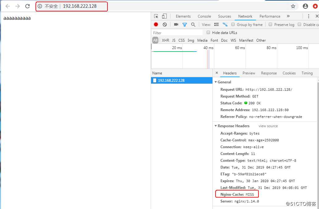Switch to the Preview tab
319x209 pixels.
pyautogui.click(x=249, y=73)
